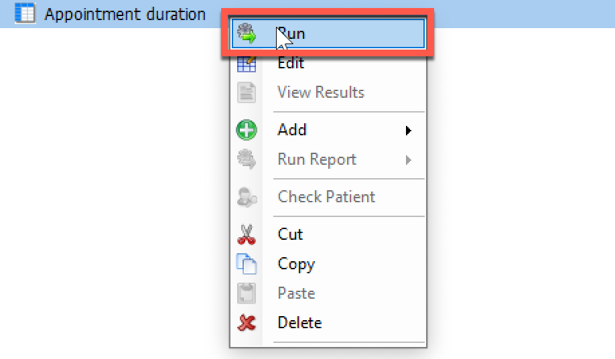This screenshot has height=359, width=615.
Task: Click the red X Delete icon
Action: pos(247,323)
